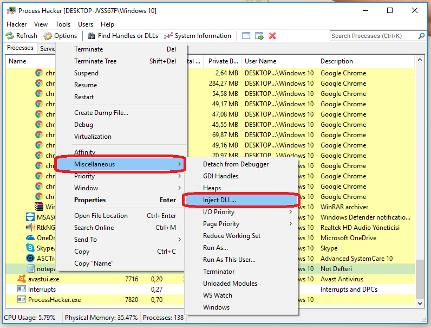Select Run As This User...
The width and height of the screenshot is (431, 328).
(241, 260)
